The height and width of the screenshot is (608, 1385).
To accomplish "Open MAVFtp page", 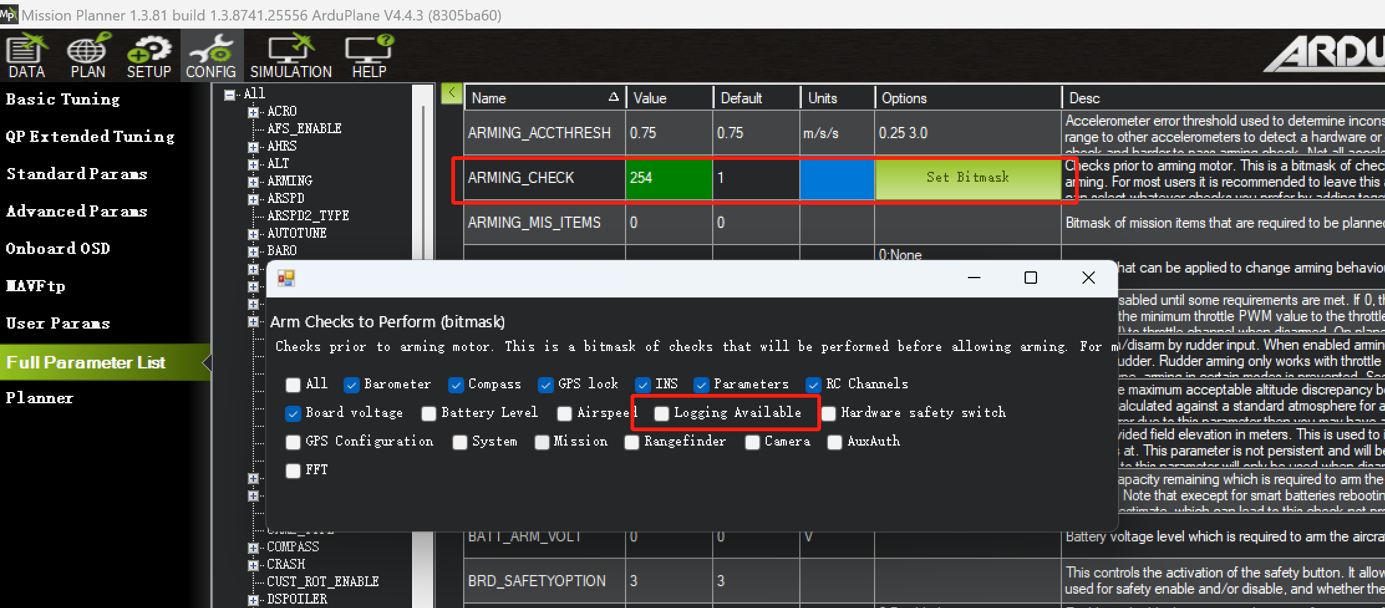I will pos(35,286).
